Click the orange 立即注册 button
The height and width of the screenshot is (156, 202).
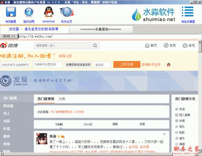[127, 64]
